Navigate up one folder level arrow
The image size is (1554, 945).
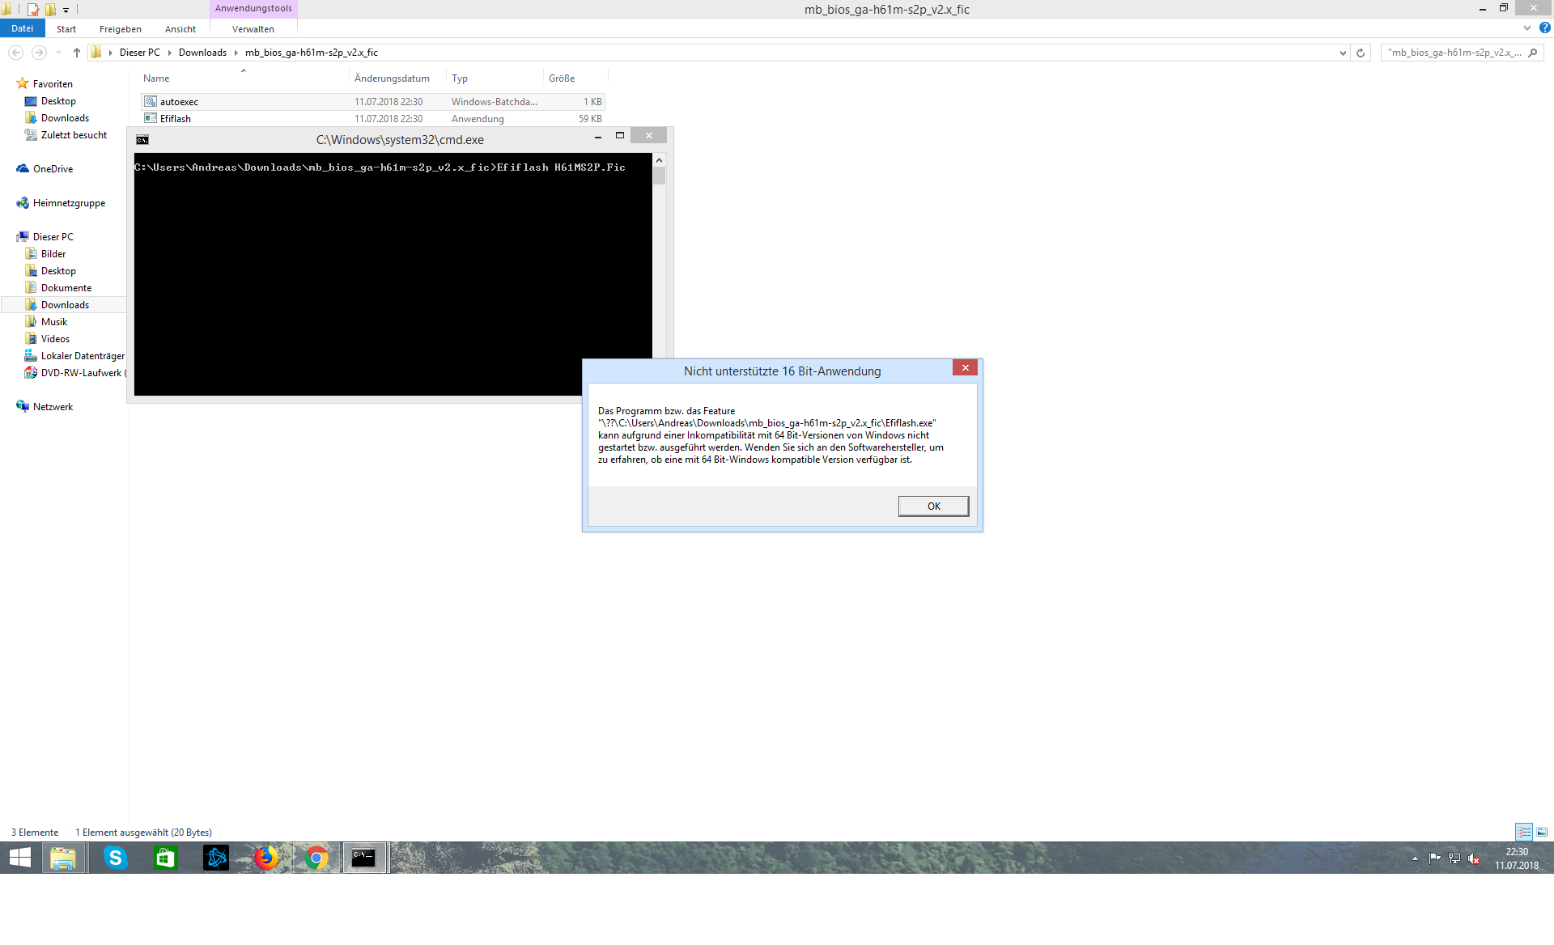(77, 53)
